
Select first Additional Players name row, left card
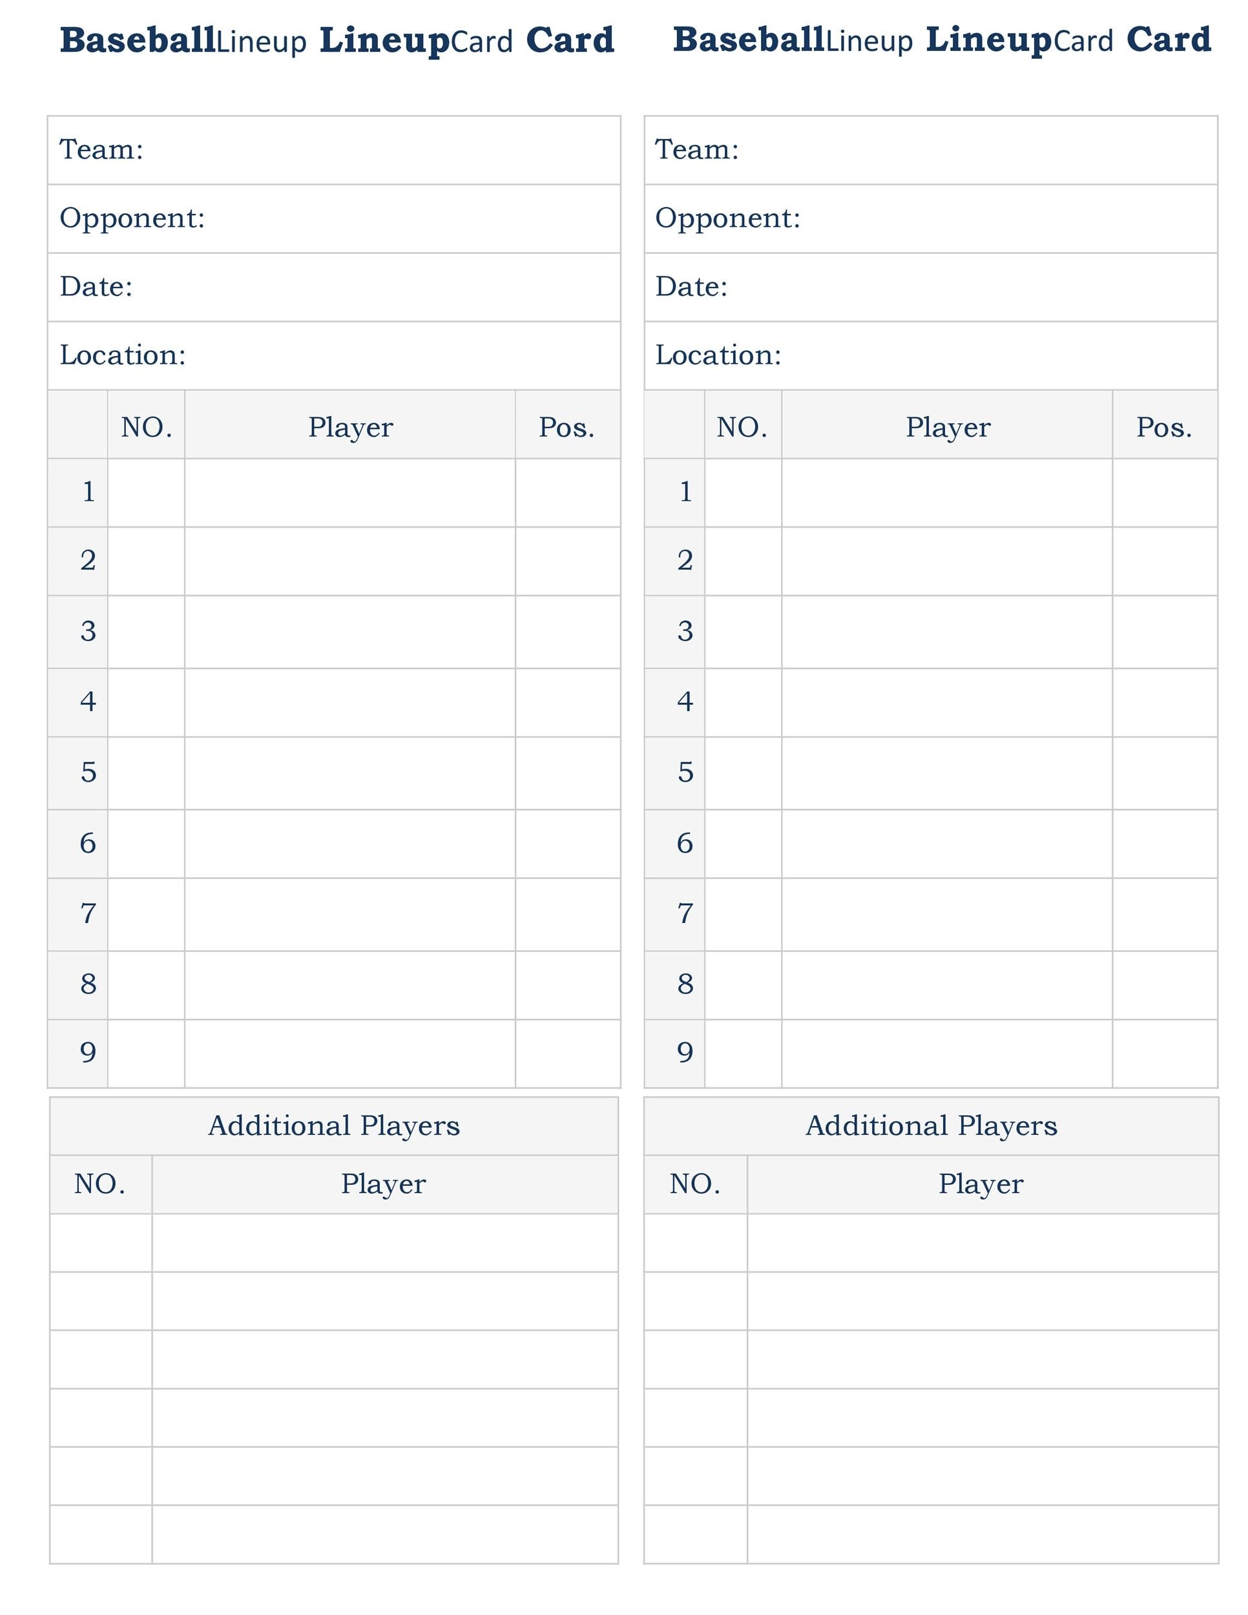[x=384, y=1242]
